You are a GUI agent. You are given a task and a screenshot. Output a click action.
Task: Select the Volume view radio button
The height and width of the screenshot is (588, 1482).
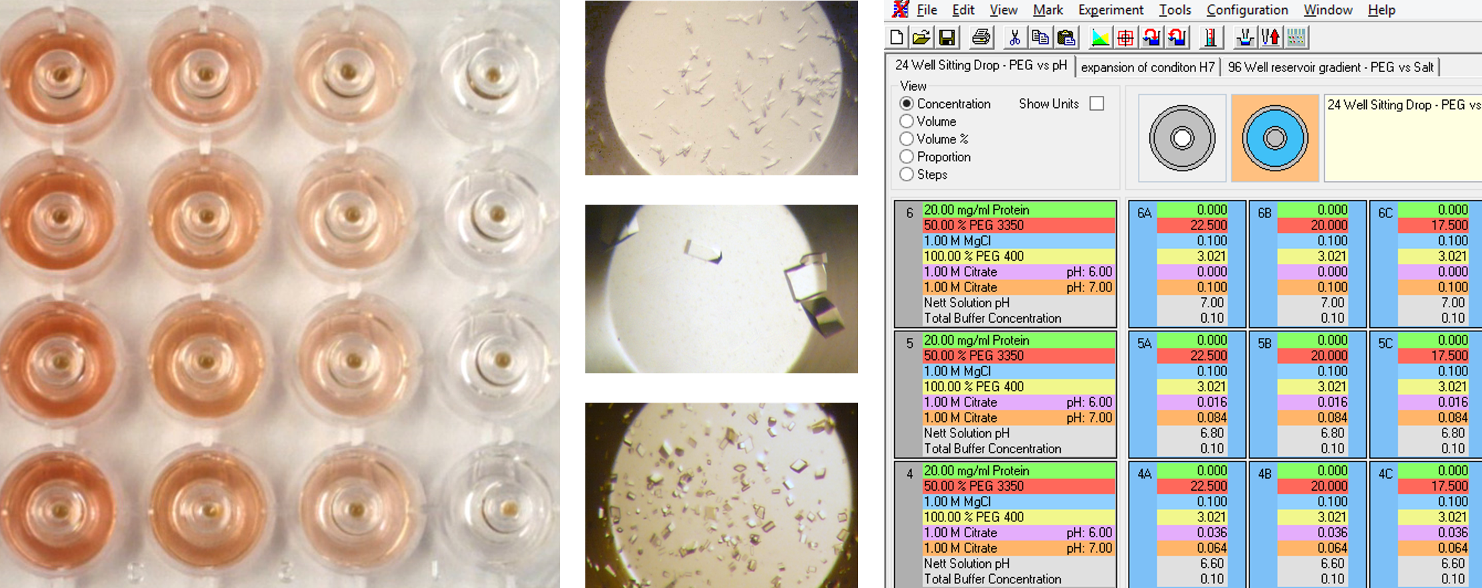(x=907, y=121)
